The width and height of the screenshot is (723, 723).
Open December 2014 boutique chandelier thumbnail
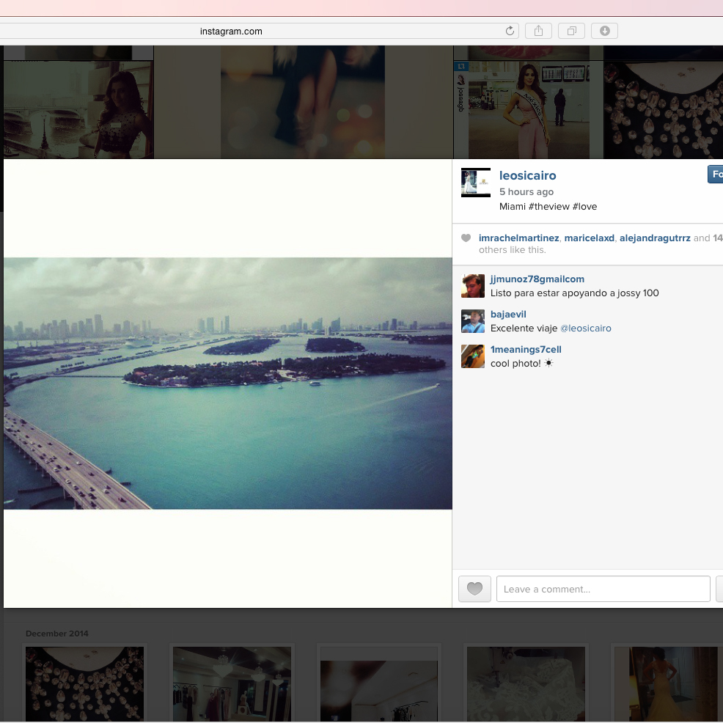232,684
